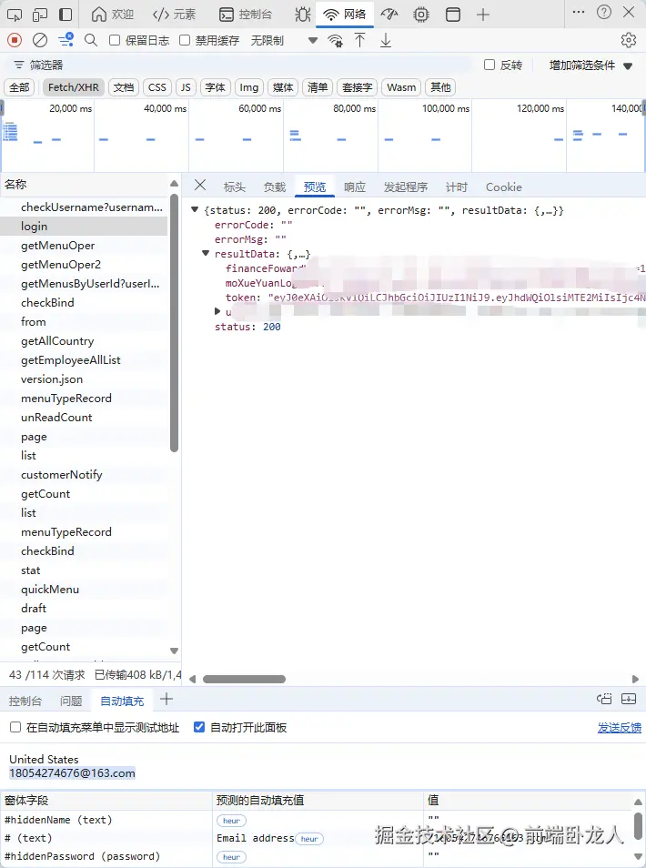The height and width of the screenshot is (868, 646).
Task: Click the import HAR upload arrow
Action: [359, 40]
